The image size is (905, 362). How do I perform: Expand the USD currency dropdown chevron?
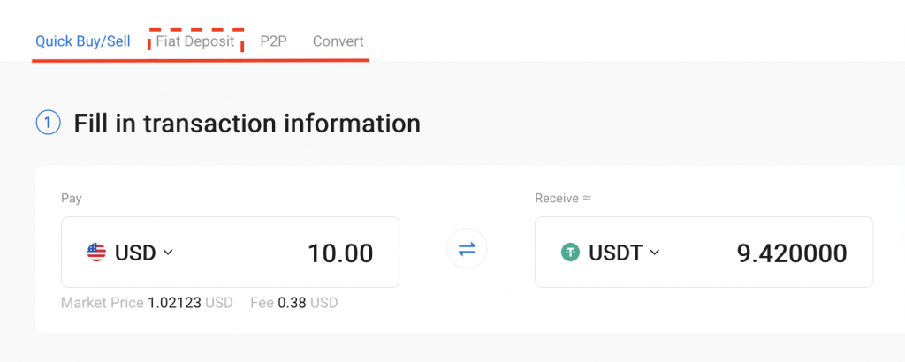(169, 253)
